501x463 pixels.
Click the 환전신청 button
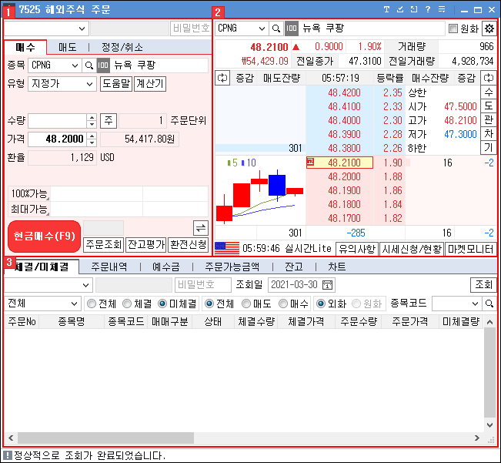pyautogui.click(x=189, y=245)
